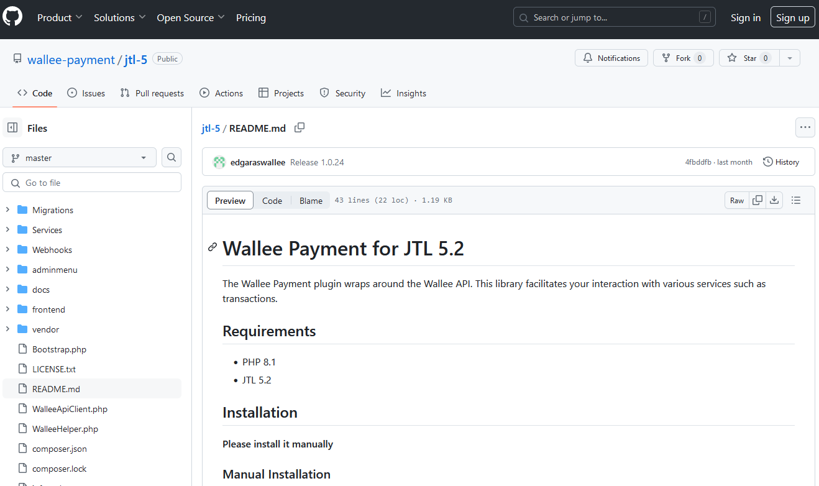Switch to the Code repository tab
Screen dimensions: 819x486
pyautogui.click(x=35, y=93)
